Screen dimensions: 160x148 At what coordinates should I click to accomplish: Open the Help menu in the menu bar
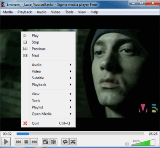pos(94,12)
